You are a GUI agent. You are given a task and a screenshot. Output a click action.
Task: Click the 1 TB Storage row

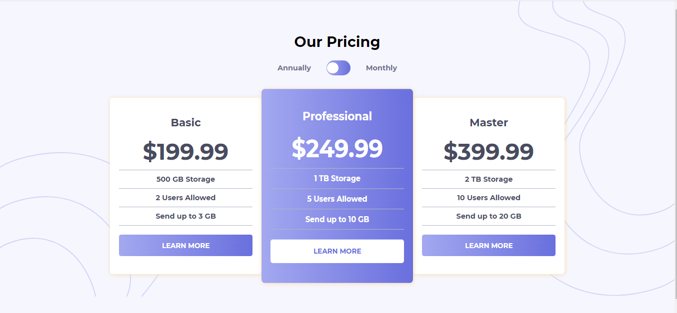coord(337,178)
